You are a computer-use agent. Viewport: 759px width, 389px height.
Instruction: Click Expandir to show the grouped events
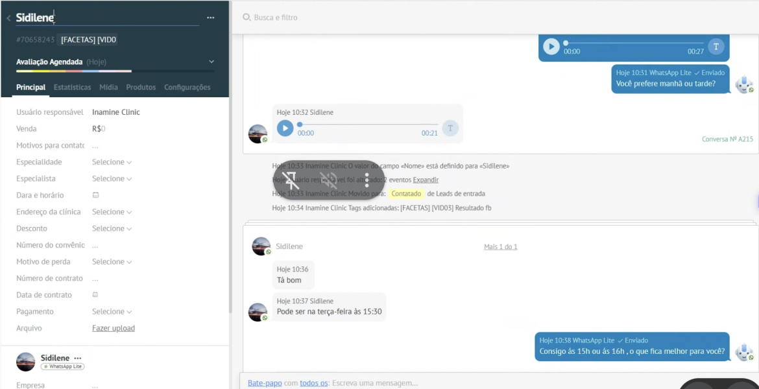click(x=426, y=180)
